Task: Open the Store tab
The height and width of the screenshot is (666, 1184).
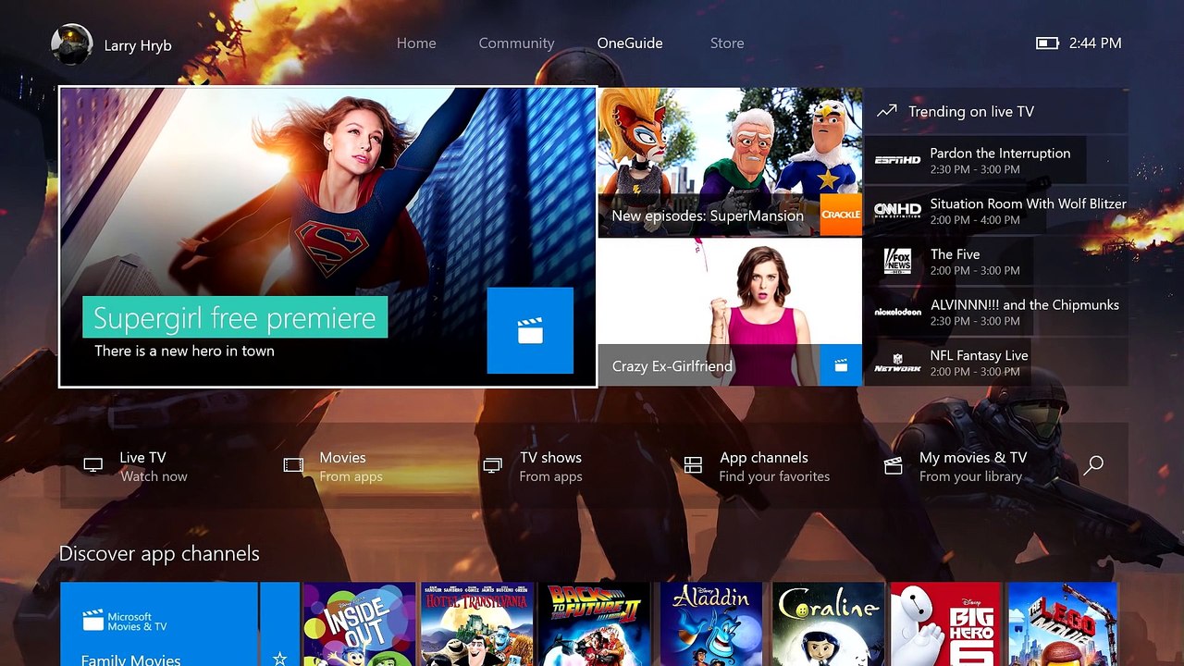Action: pos(727,43)
